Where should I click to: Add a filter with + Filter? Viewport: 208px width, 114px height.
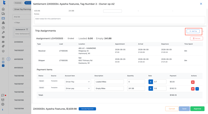(x=17, y=23)
